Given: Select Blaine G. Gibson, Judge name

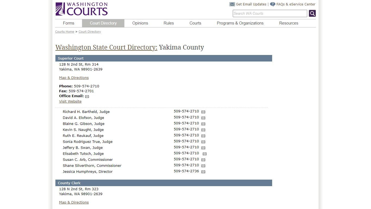Looking at the screenshot, I should pos(84,124).
